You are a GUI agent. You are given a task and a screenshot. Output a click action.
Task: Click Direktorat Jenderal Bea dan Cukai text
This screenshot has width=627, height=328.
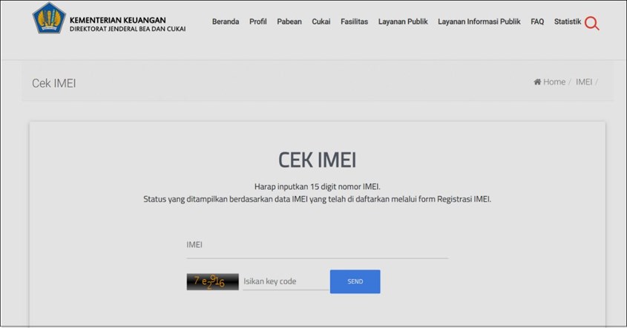(128, 29)
